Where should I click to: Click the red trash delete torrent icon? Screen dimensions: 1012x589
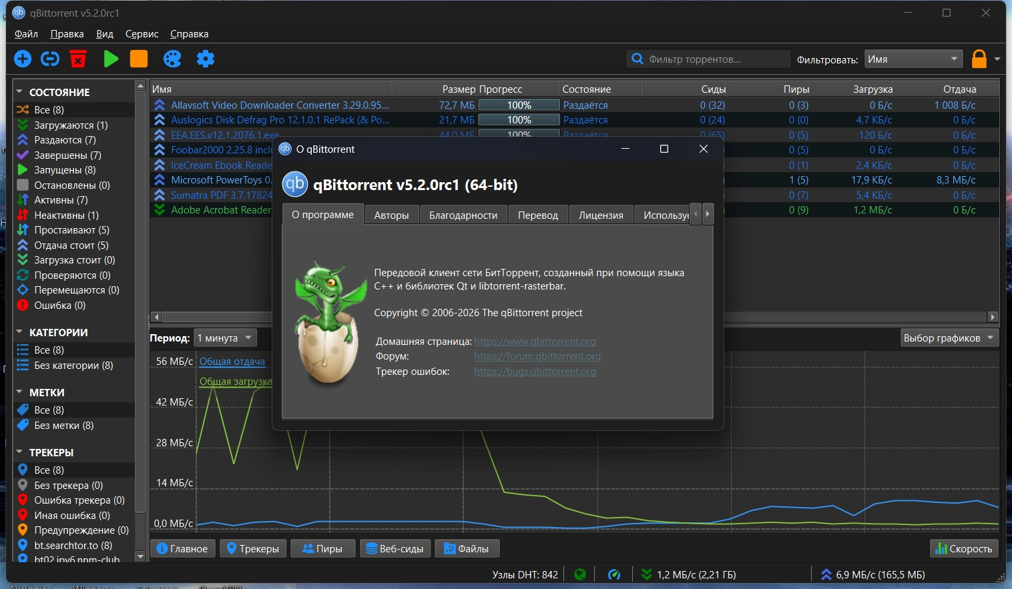pyautogui.click(x=78, y=59)
